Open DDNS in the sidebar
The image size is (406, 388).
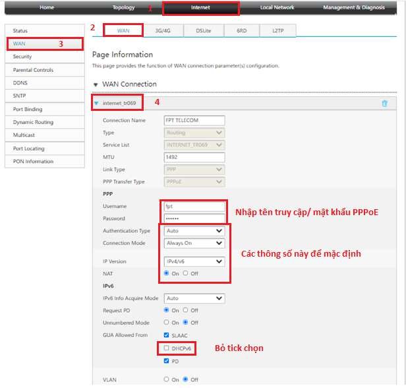pyautogui.click(x=45, y=83)
